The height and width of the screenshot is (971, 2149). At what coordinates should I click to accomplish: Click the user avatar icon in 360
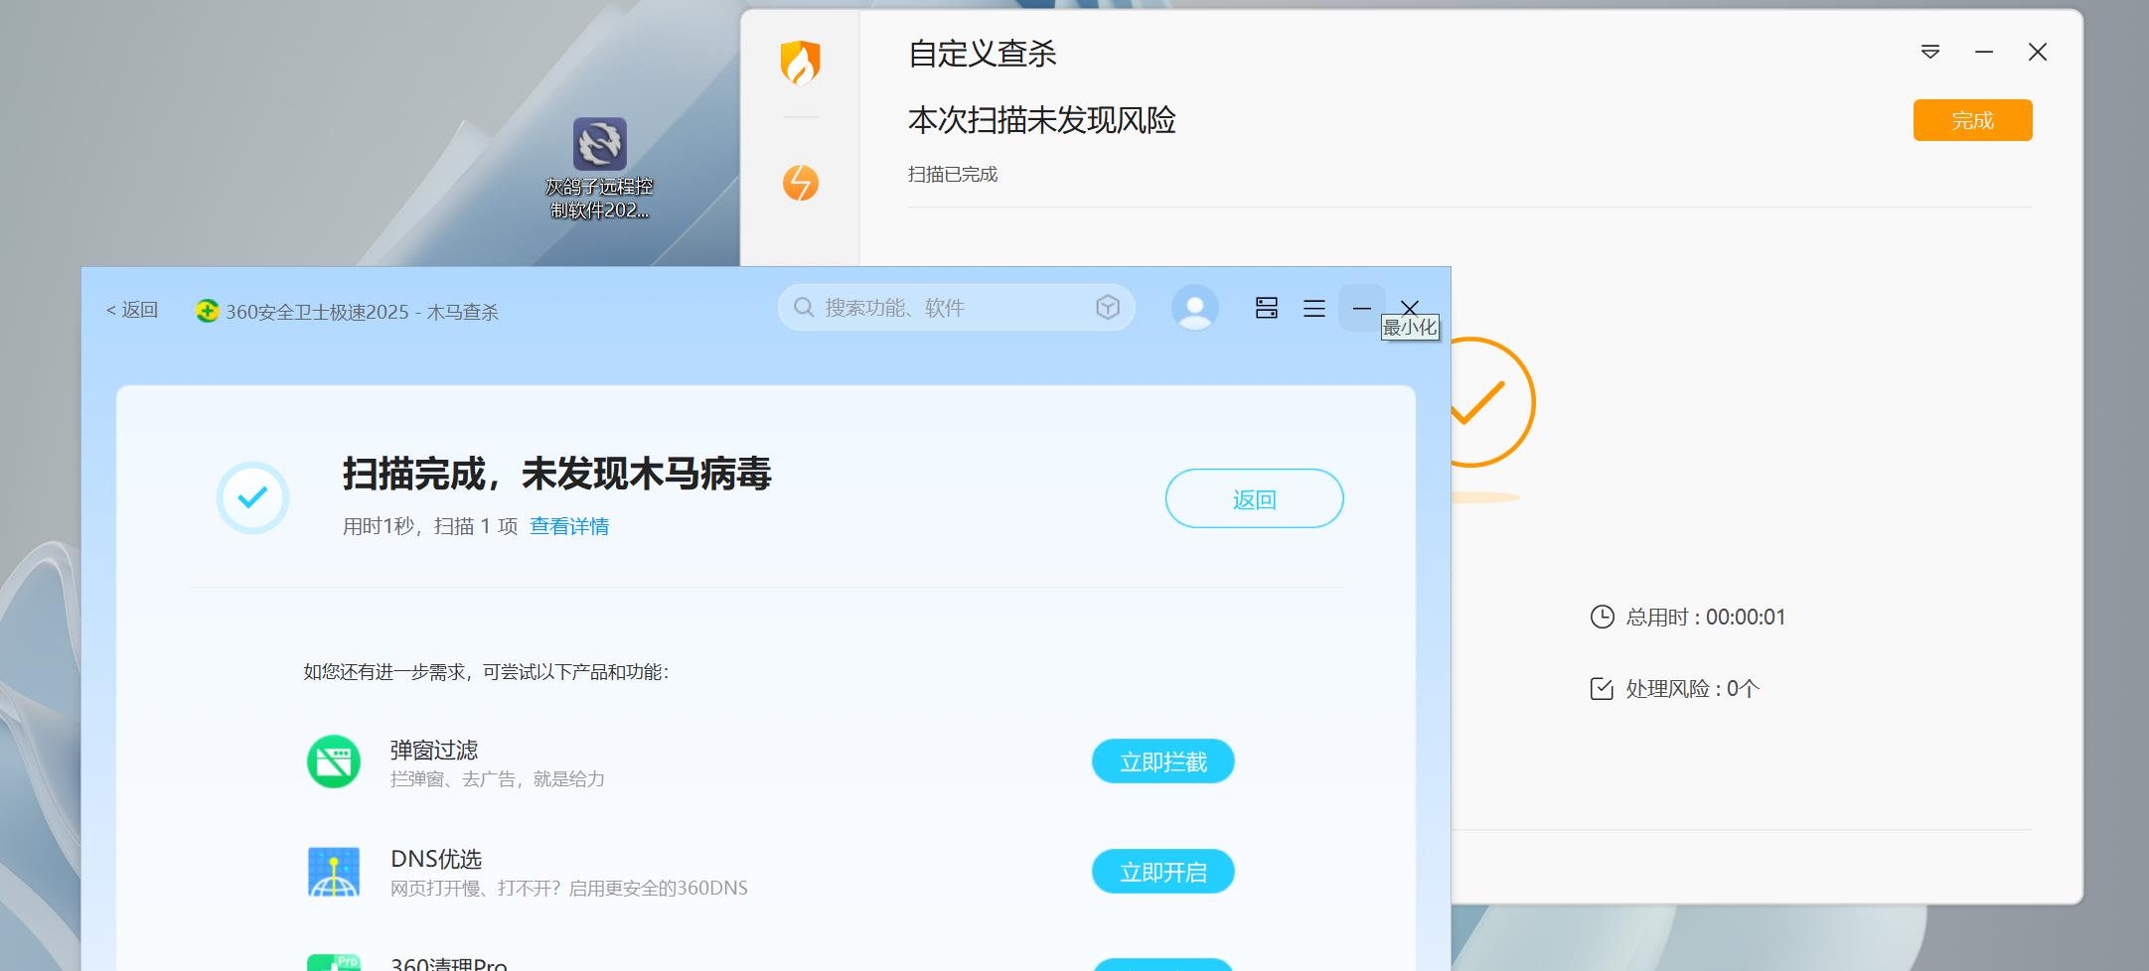(x=1194, y=308)
